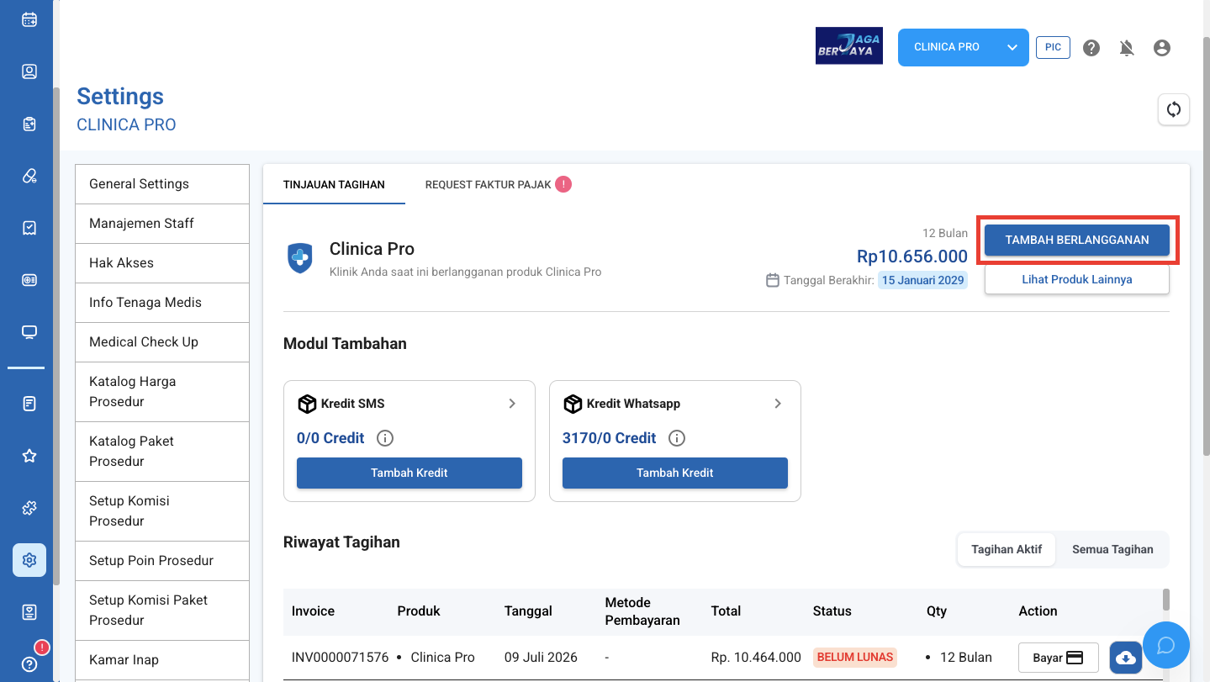Screen dimensions: 1210x682
Task: Select Manajemen Staff menu item
Action: click(162, 224)
